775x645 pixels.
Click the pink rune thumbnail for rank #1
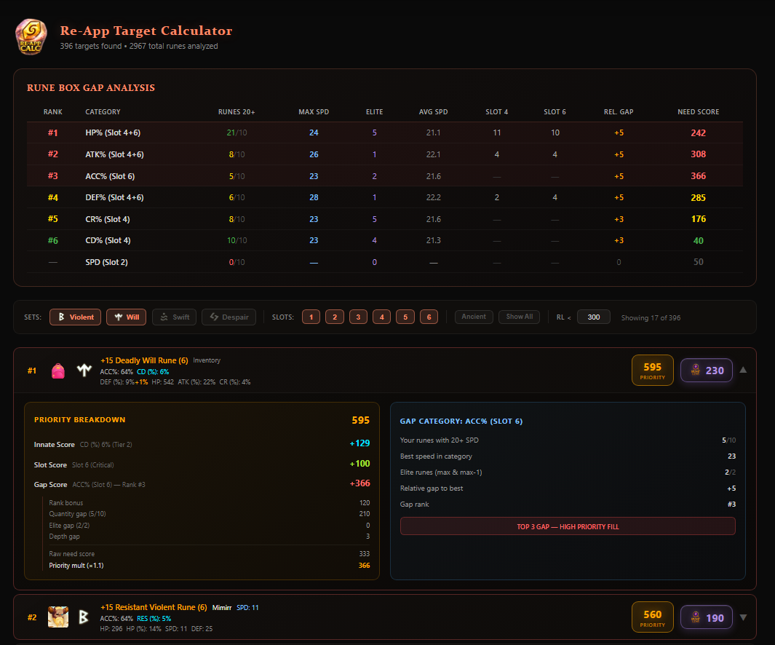click(57, 371)
